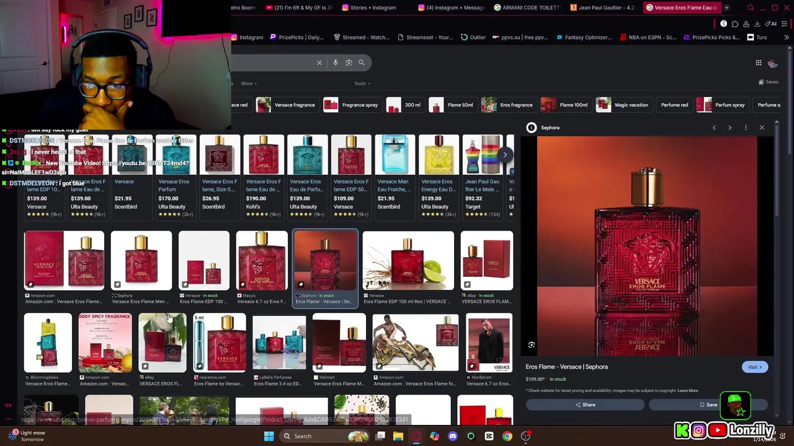Open the PrizePicks Daily bookmark
794x446 pixels.
point(297,37)
